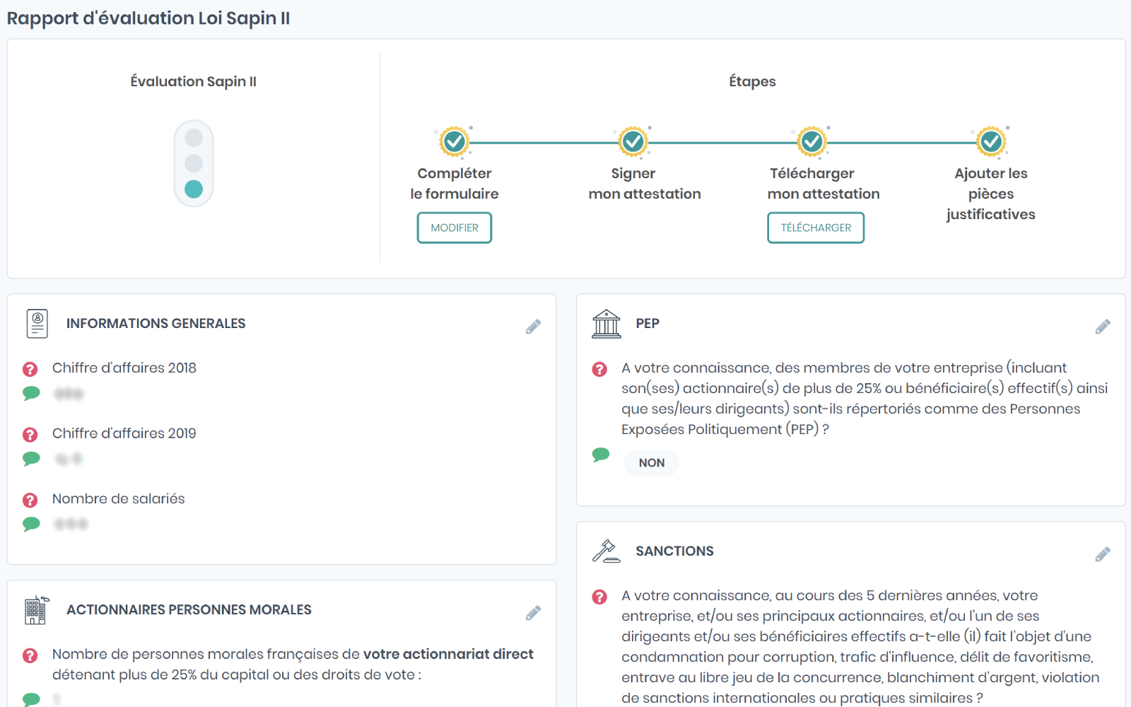
Task: Click the MODIFIER button
Action: click(455, 228)
